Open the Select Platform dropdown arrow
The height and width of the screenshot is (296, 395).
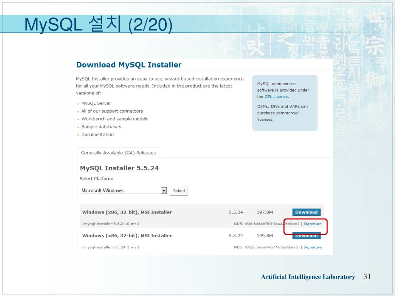tap(164, 190)
